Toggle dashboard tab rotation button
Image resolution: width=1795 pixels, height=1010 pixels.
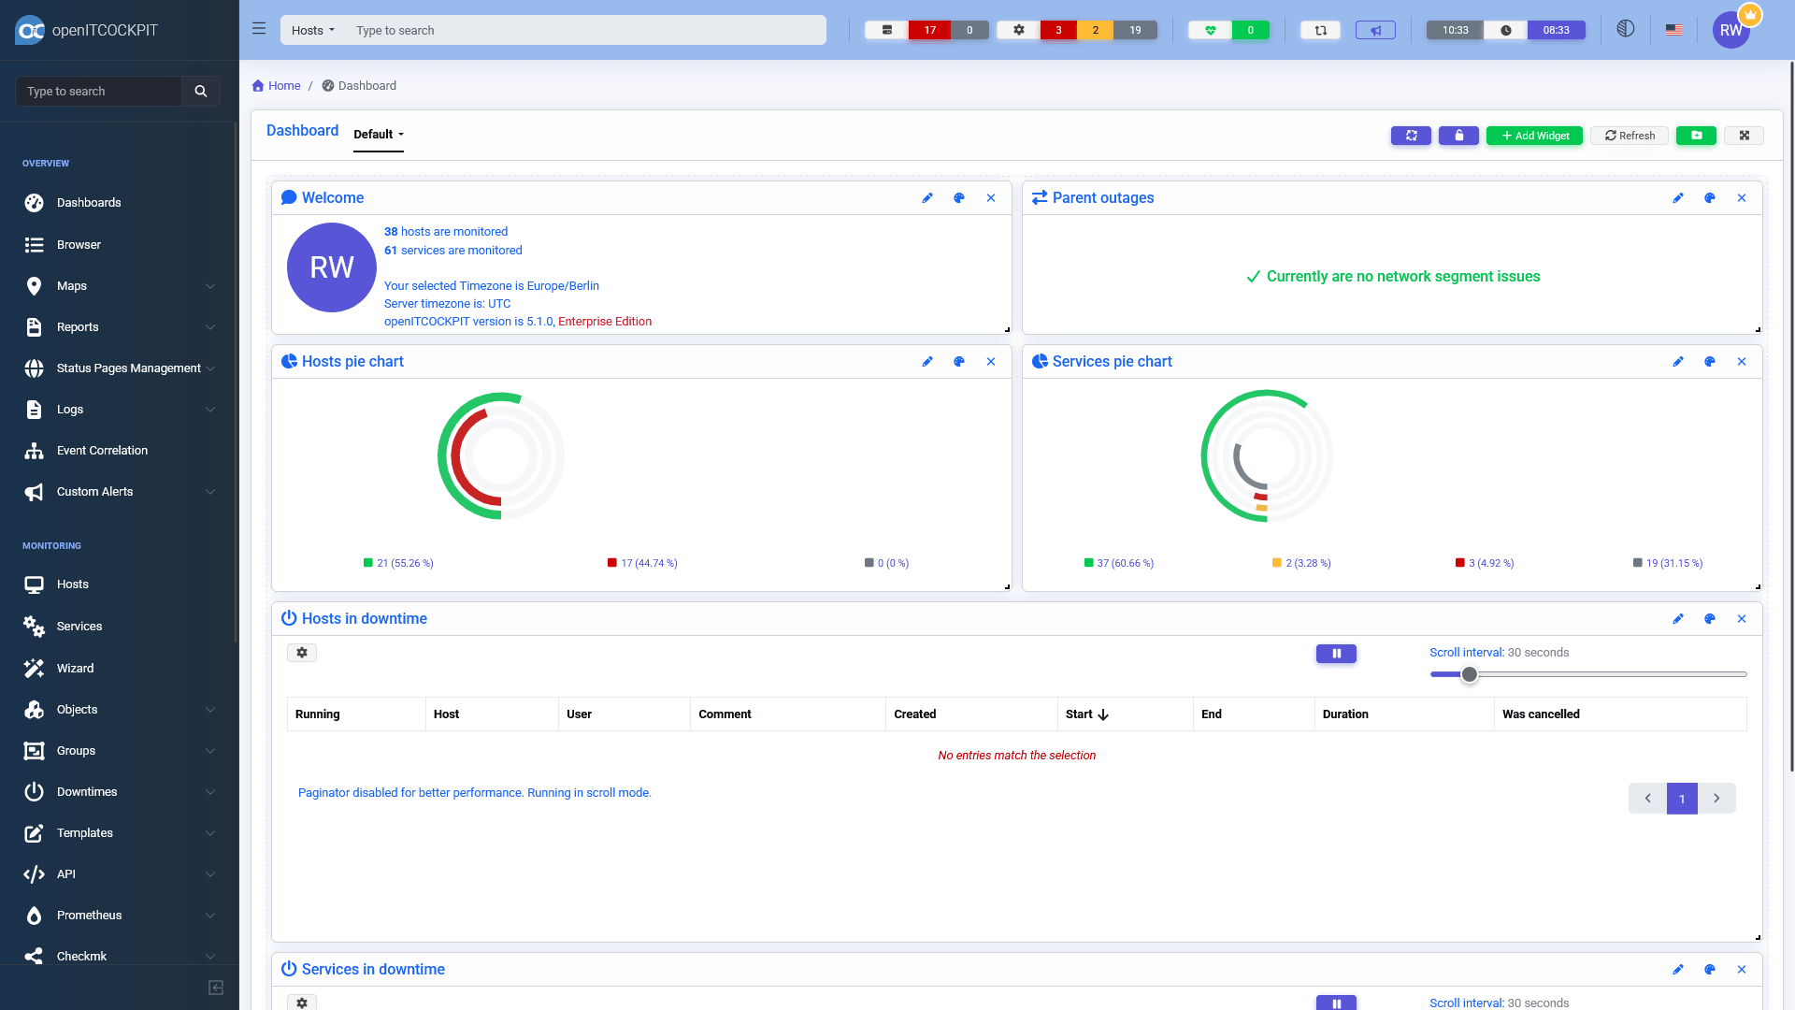pos(1411,136)
